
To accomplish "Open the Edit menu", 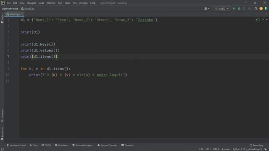I will [x=15, y=3].
